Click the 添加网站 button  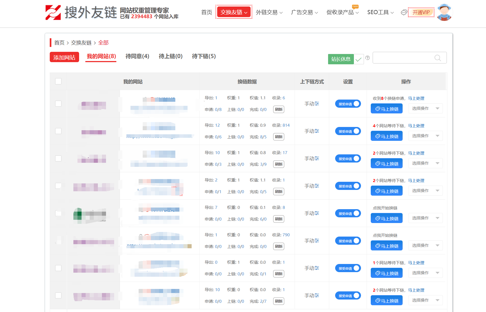[x=64, y=57]
